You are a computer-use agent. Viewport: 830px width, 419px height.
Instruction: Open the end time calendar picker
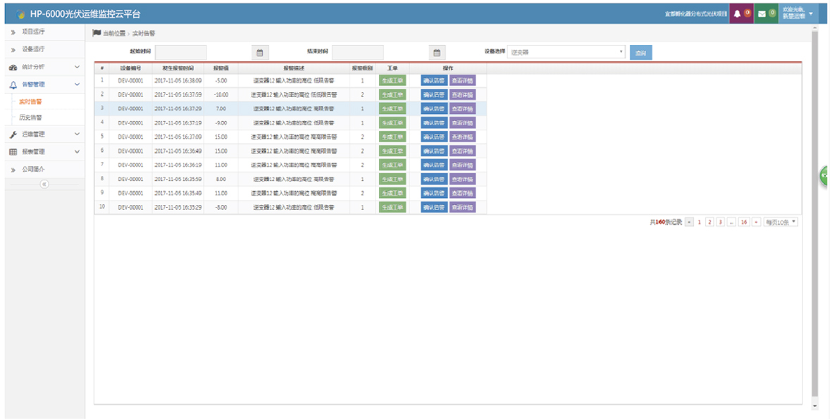click(x=437, y=53)
